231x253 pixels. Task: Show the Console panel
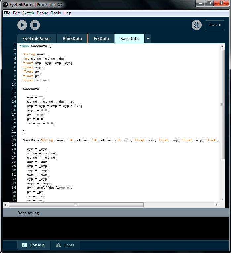(33, 245)
